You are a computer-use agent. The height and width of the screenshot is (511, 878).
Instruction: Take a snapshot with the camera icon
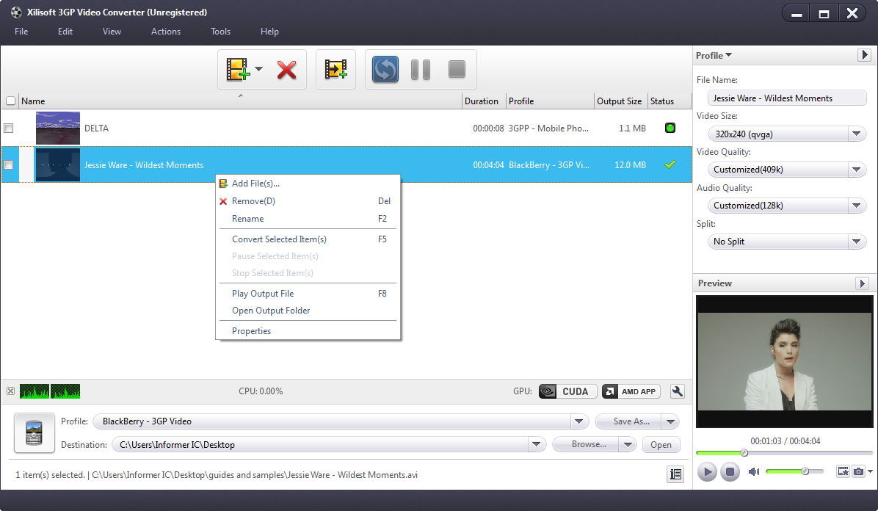[x=859, y=472]
